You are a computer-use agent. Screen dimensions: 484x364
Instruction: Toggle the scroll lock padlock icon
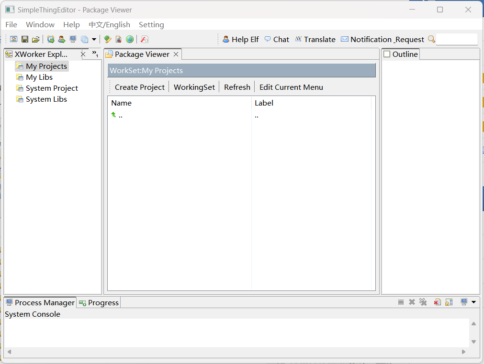[x=449, y=302]
